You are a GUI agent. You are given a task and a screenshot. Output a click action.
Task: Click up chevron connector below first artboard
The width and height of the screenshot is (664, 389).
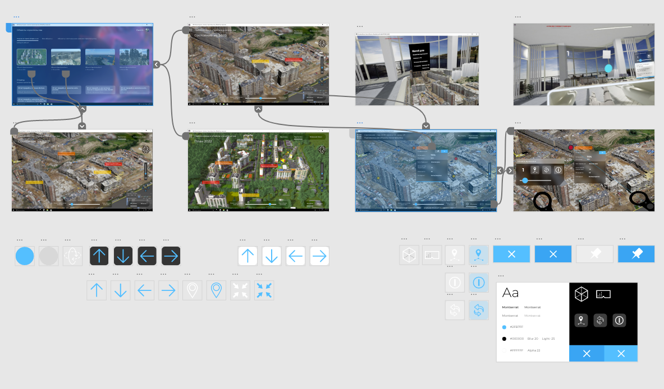[x=83, y=109]
